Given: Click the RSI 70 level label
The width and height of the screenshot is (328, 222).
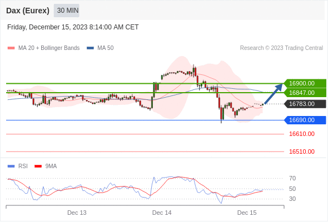Looking at the screenshot, I should 292,178.
